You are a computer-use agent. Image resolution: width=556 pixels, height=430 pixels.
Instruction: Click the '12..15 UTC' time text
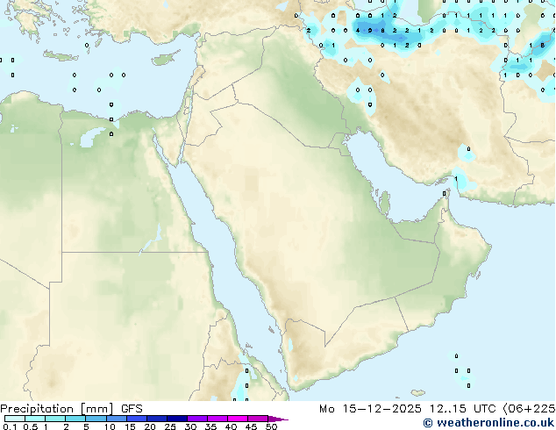[x=463, y=409]
